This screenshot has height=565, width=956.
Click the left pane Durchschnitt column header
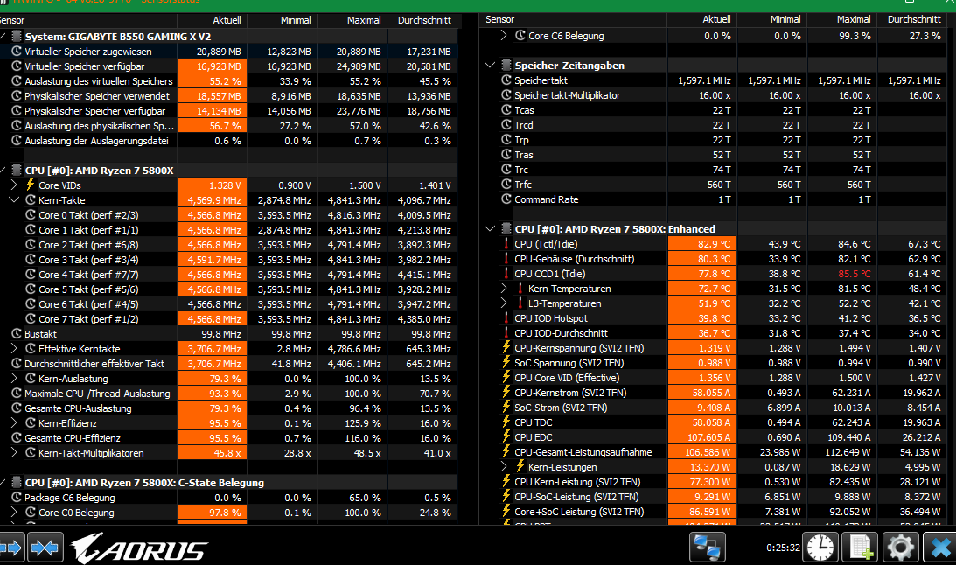click(x=422, y=20)
